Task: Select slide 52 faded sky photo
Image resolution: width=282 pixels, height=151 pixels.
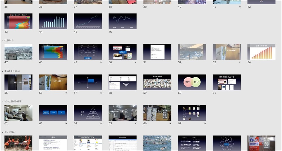Action: (x=192, y=52)
